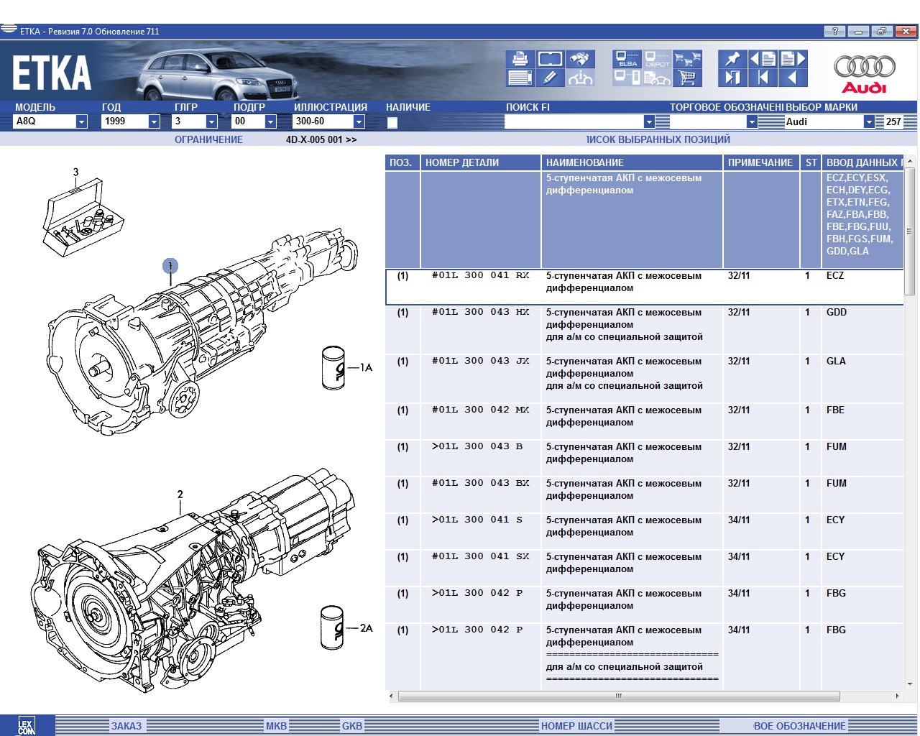Click the Audi rings logo
Image resolution: width=920 pixels, height=736 pixels.
click(864, 74)
